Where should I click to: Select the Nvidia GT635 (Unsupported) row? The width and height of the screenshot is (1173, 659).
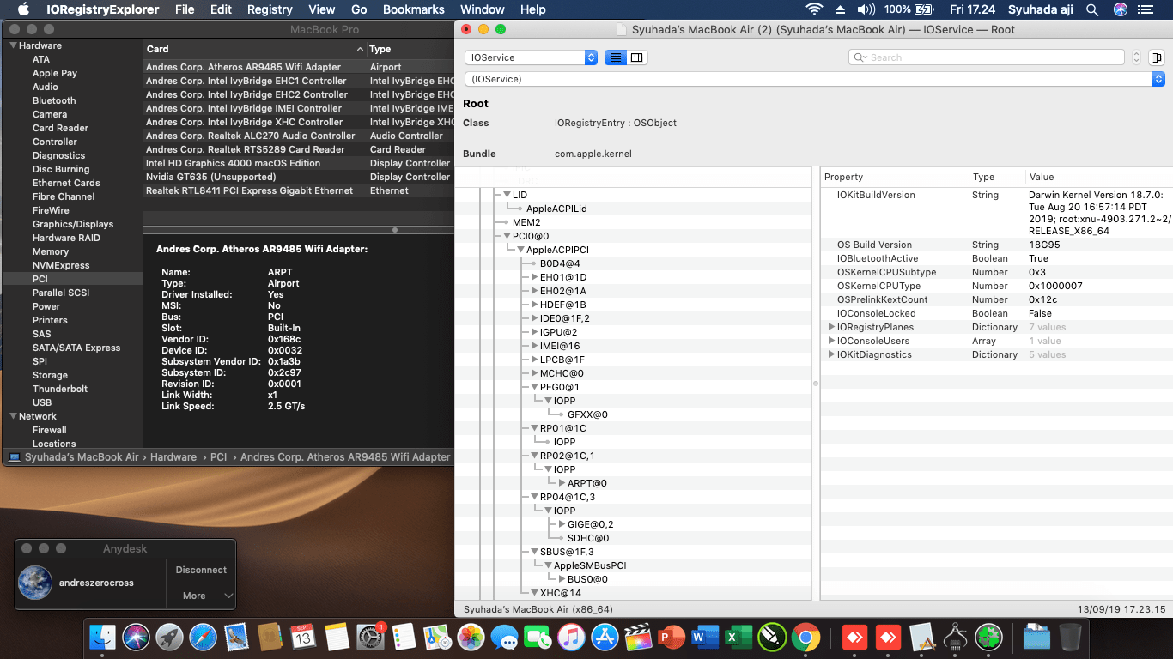click(298, 177)
